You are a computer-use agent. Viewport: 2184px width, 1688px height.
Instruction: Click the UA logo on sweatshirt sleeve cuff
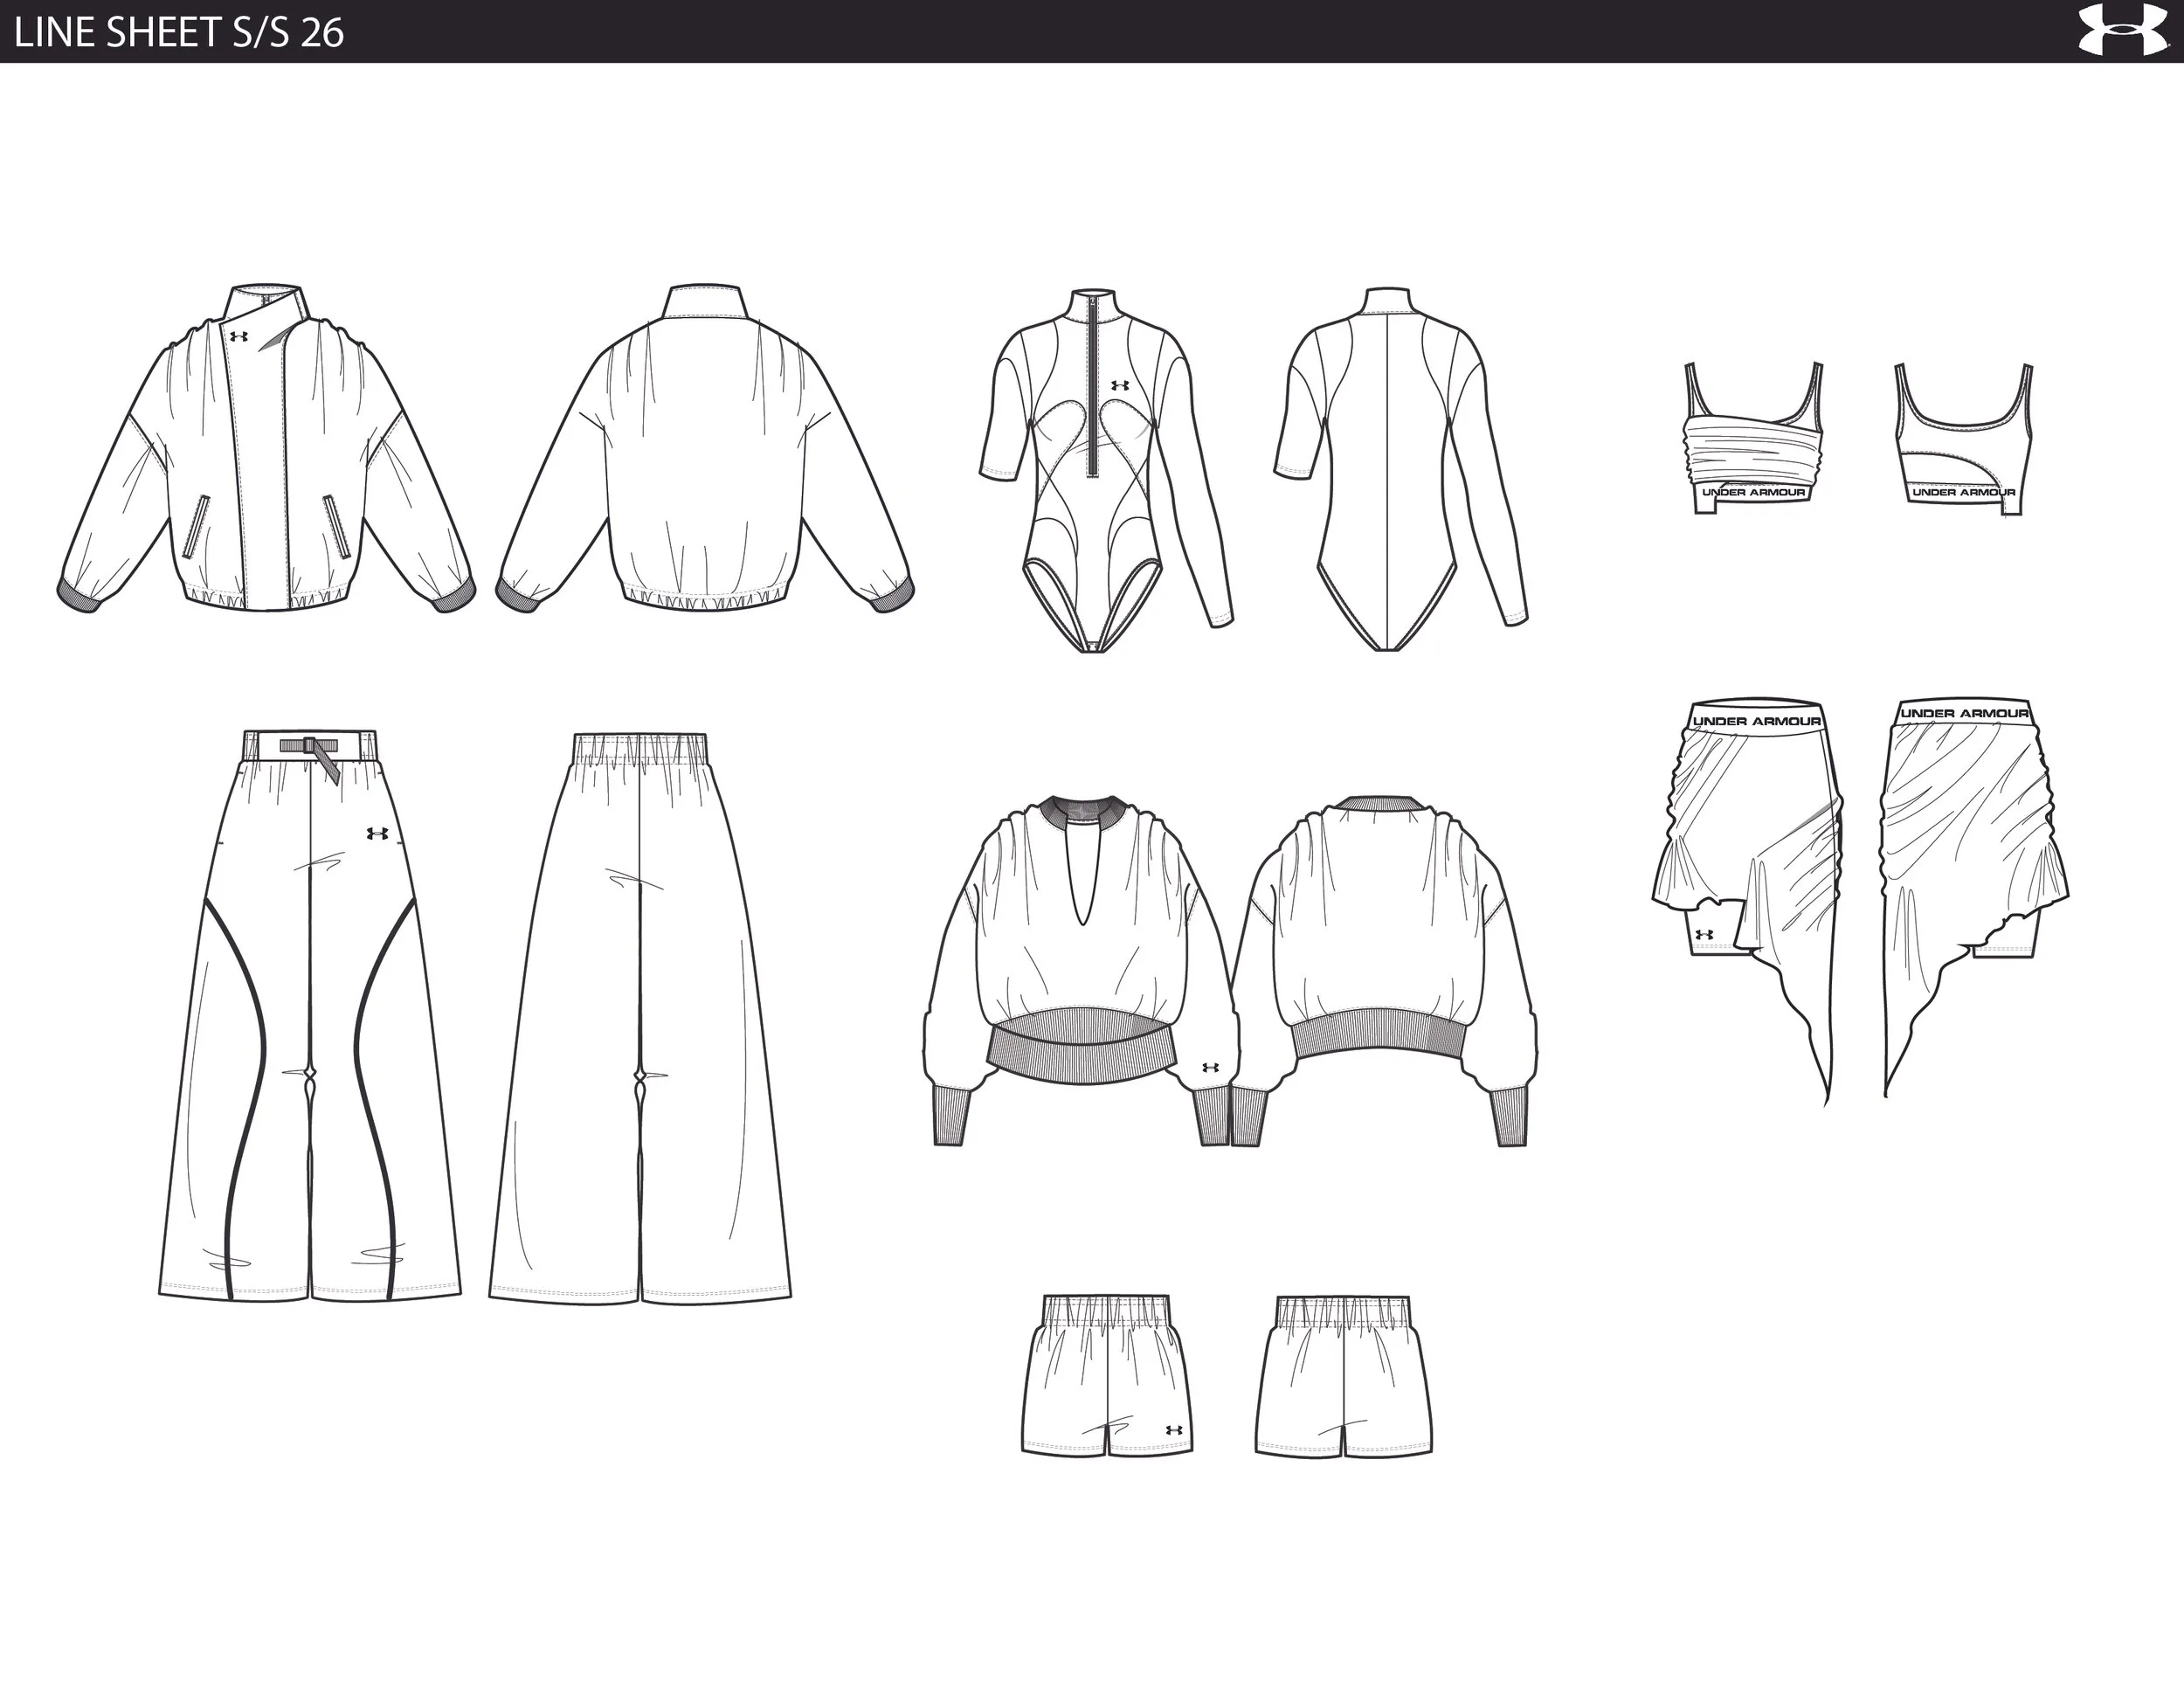(x=1209, y=1067)
